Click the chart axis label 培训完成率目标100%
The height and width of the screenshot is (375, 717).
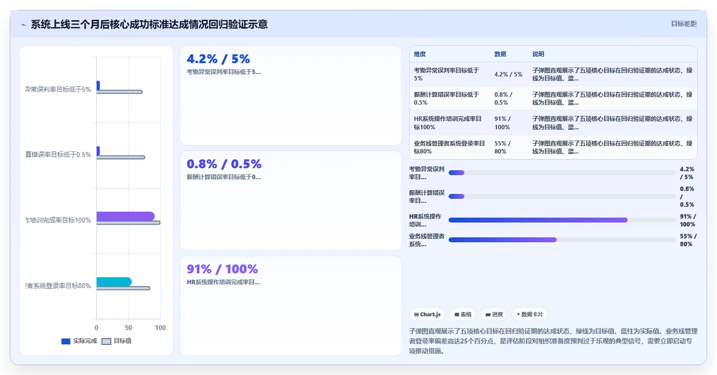click(58, 220)
